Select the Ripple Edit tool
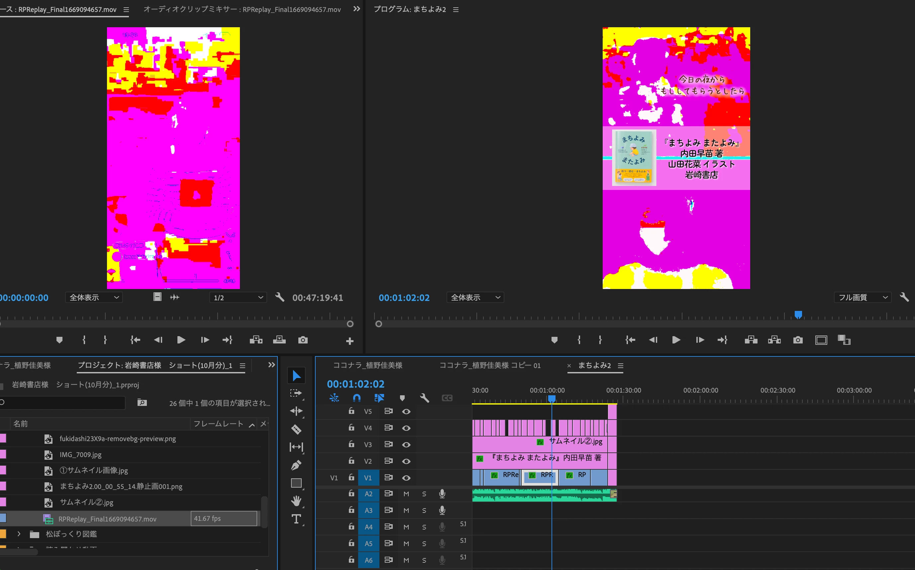Image resolution: width=915 pixels, height=570 pixels. [296, 411]
